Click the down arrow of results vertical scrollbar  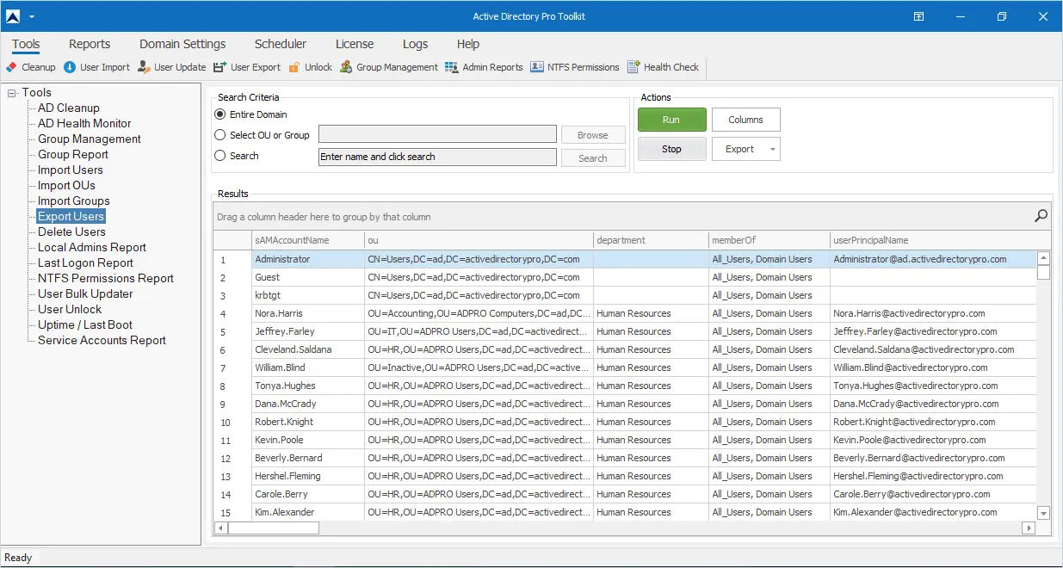pos(1043,513)
